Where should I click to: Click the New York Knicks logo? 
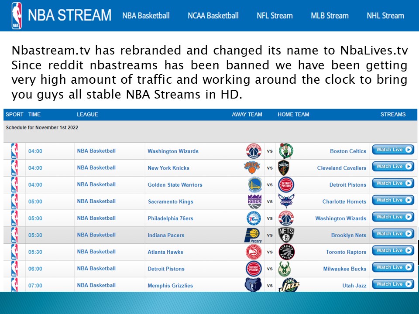[x=252, y=167]
